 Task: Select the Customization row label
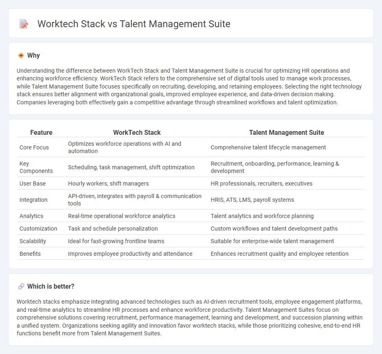point(38,229)
